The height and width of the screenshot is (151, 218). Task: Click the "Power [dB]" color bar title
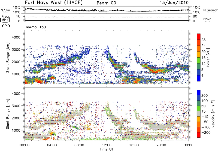(x=208, y=58)
